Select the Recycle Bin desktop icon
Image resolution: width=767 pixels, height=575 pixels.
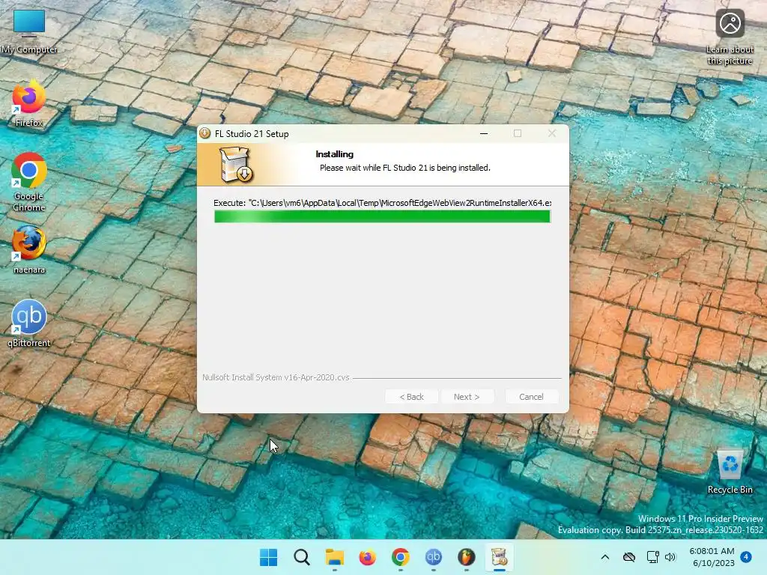(730, 472)
